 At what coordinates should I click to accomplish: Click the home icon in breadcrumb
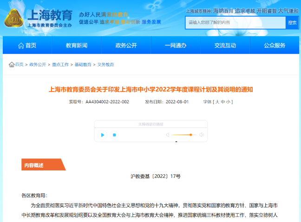[12, 65]
